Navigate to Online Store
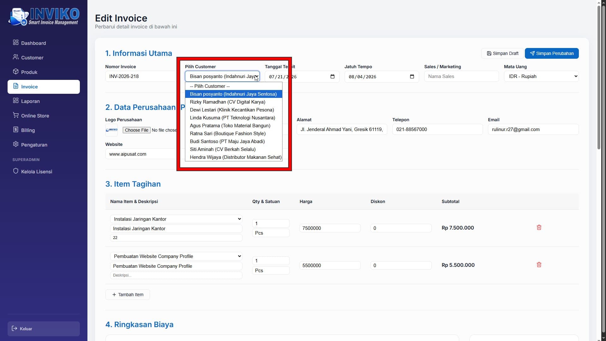The height and width of the screenshot is (341, 606). [x=44, y=116]
